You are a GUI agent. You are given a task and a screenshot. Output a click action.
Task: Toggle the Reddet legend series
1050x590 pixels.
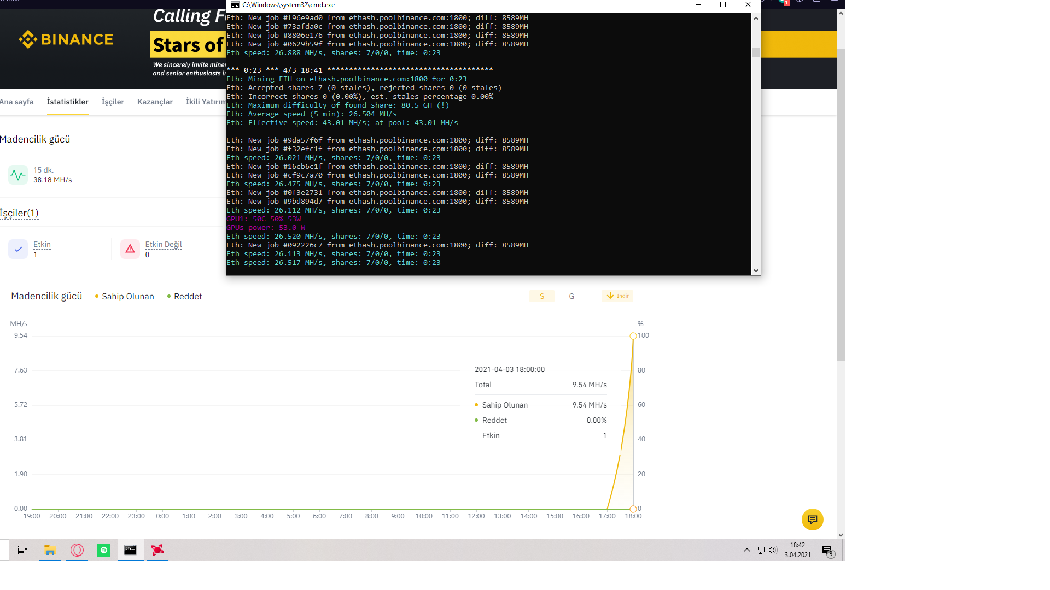click(184, 296)
